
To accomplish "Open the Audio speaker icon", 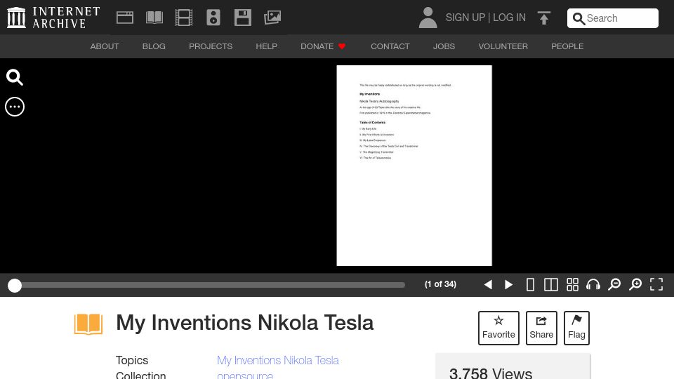I will point(213,18).
